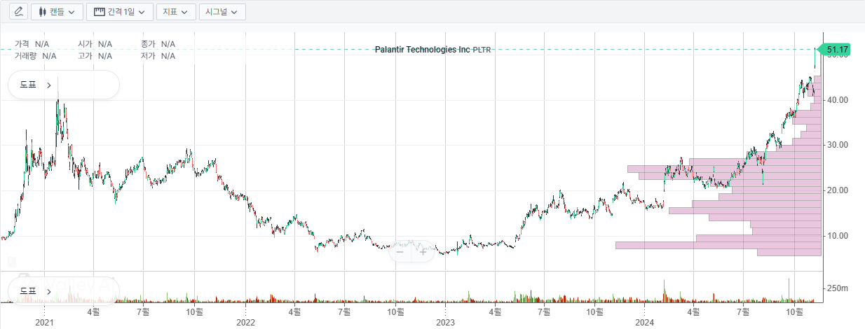
Task: Select the pencil drawing tool
Action: coord(18,12)
